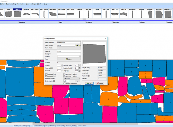The image size is (173, 127).
Task: Enable Identical orientation checkbox
Action: 64,83
